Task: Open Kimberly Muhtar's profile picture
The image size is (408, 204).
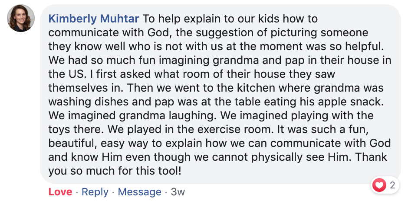Action: point(20,18)
